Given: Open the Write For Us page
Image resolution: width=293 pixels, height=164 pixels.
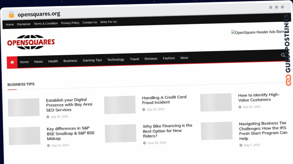Looking at the screenshot, I should click(108, 22).
